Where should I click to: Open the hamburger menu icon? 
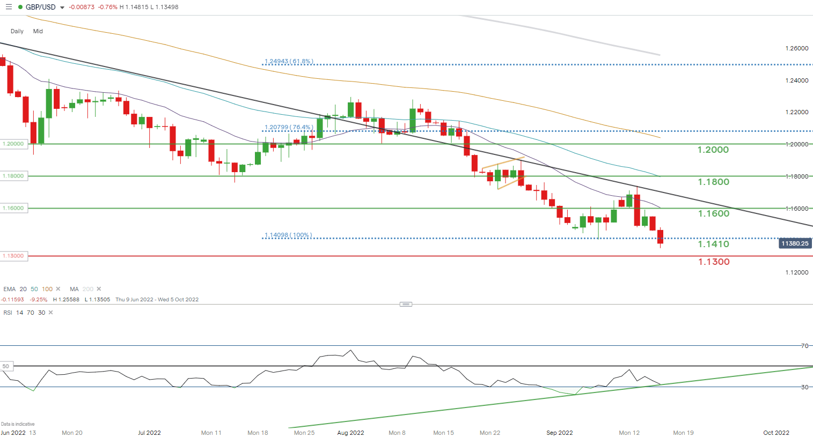8,7
